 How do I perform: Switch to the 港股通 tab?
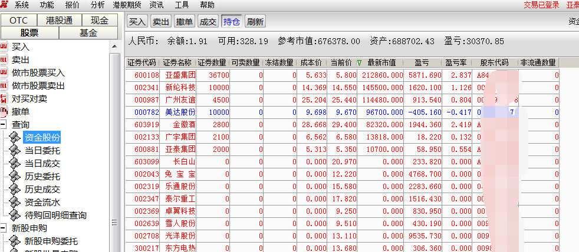coord(60,20)
